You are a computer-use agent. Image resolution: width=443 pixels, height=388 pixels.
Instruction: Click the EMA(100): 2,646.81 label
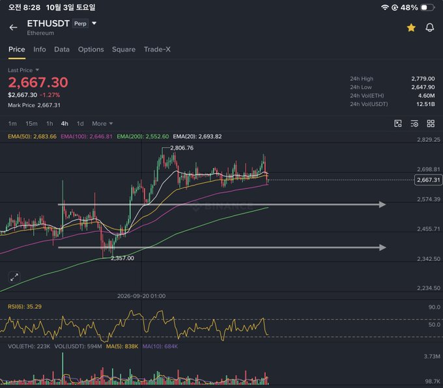[87, 137]
